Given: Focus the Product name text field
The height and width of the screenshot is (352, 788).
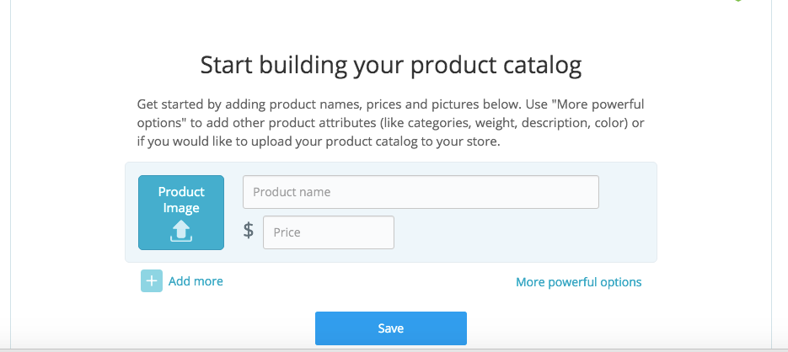Looking at the screenshot, I should click(421, 192).
